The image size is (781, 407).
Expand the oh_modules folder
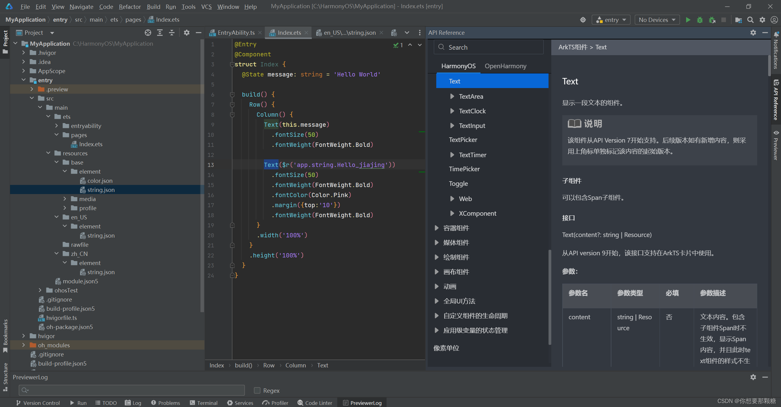pos(23,345)
